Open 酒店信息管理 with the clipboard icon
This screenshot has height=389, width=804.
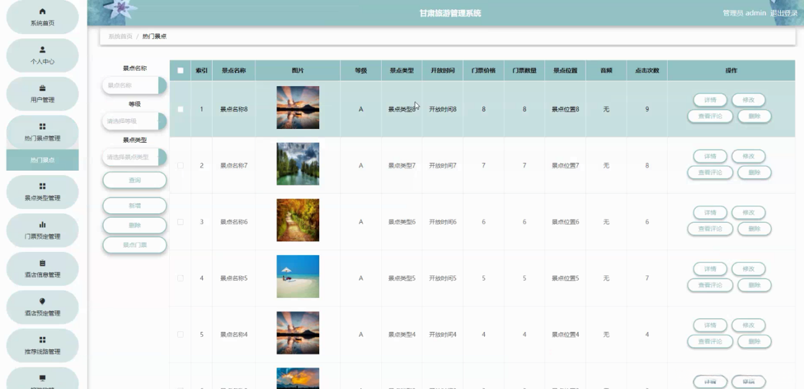42,269
